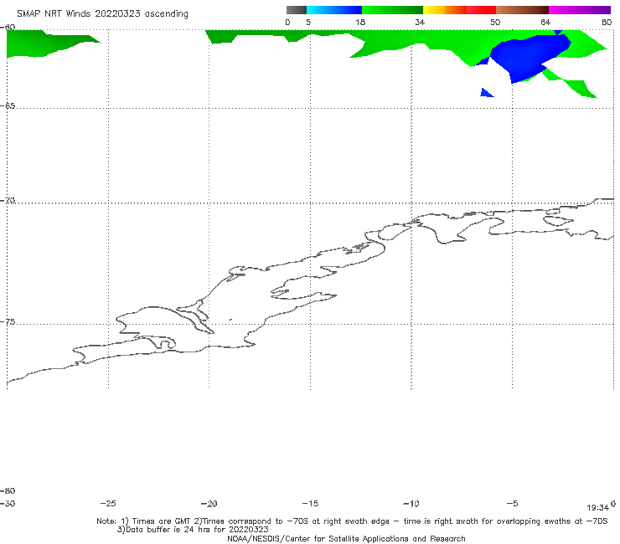Viewport: 620px width, 544px height.
Task: Click the colorbar label '50'
Action: (x=495, y=22)
